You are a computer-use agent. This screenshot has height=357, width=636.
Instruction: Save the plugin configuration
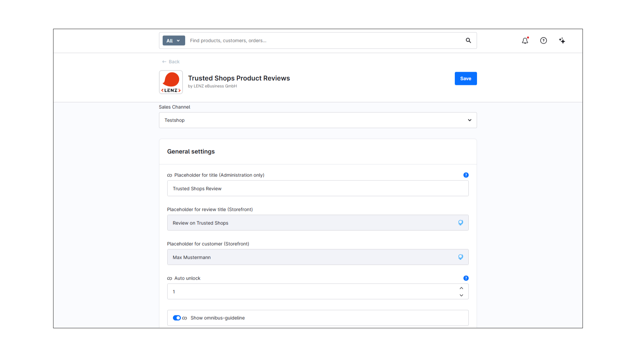point(466,79)
